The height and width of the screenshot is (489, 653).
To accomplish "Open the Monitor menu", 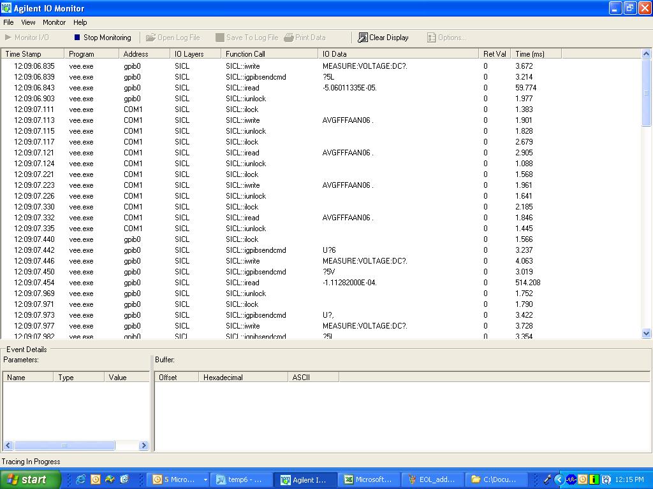I will [x=54, y=22].
